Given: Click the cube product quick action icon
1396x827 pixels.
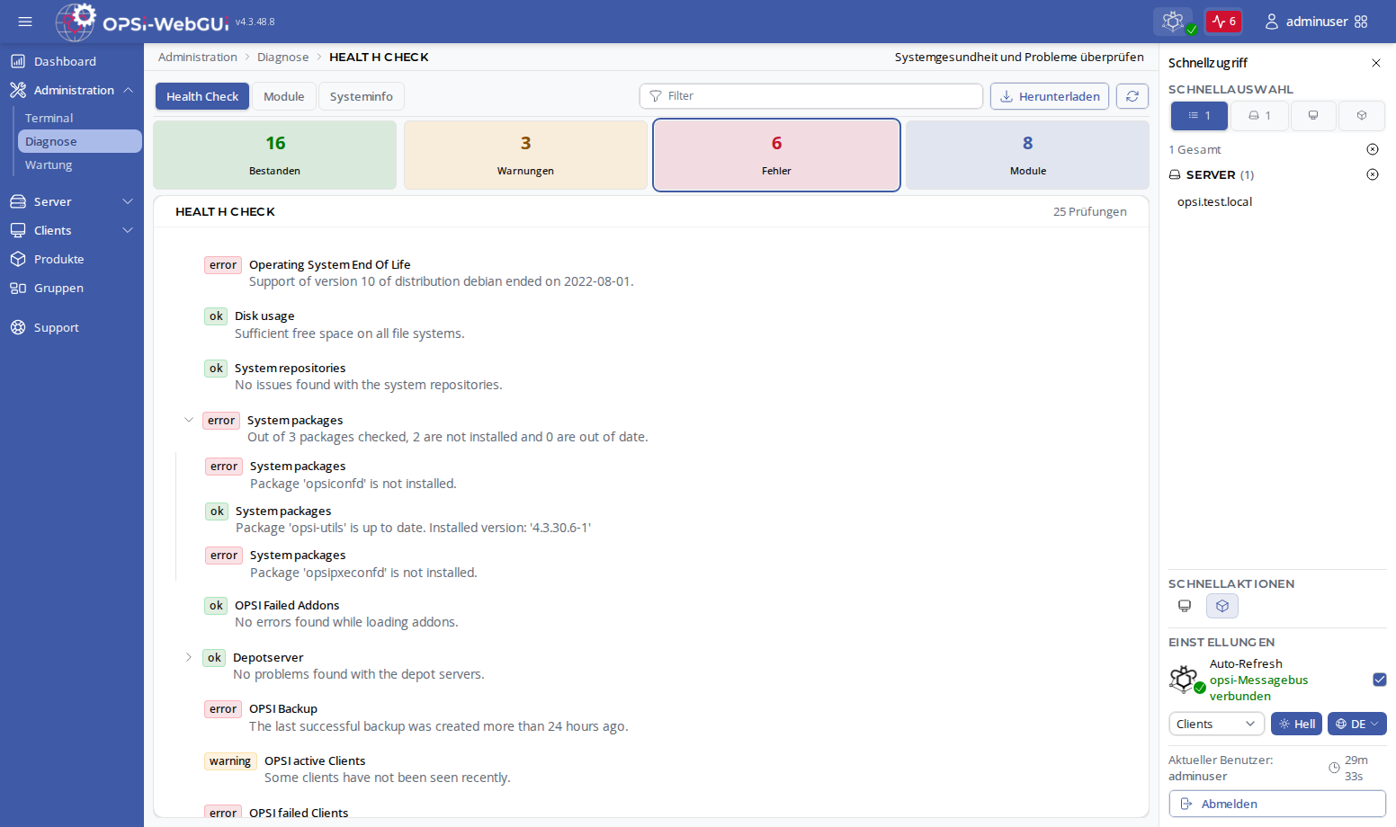Looking at the screenshot, I should click(x=1222, y=606).
